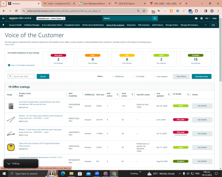Open Chrome side panel icon

(206, 11)
